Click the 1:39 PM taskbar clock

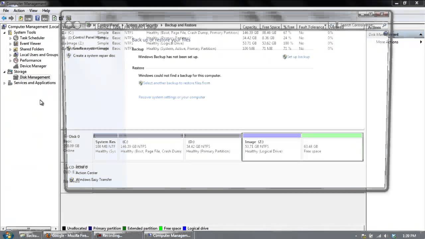(409, 236)
